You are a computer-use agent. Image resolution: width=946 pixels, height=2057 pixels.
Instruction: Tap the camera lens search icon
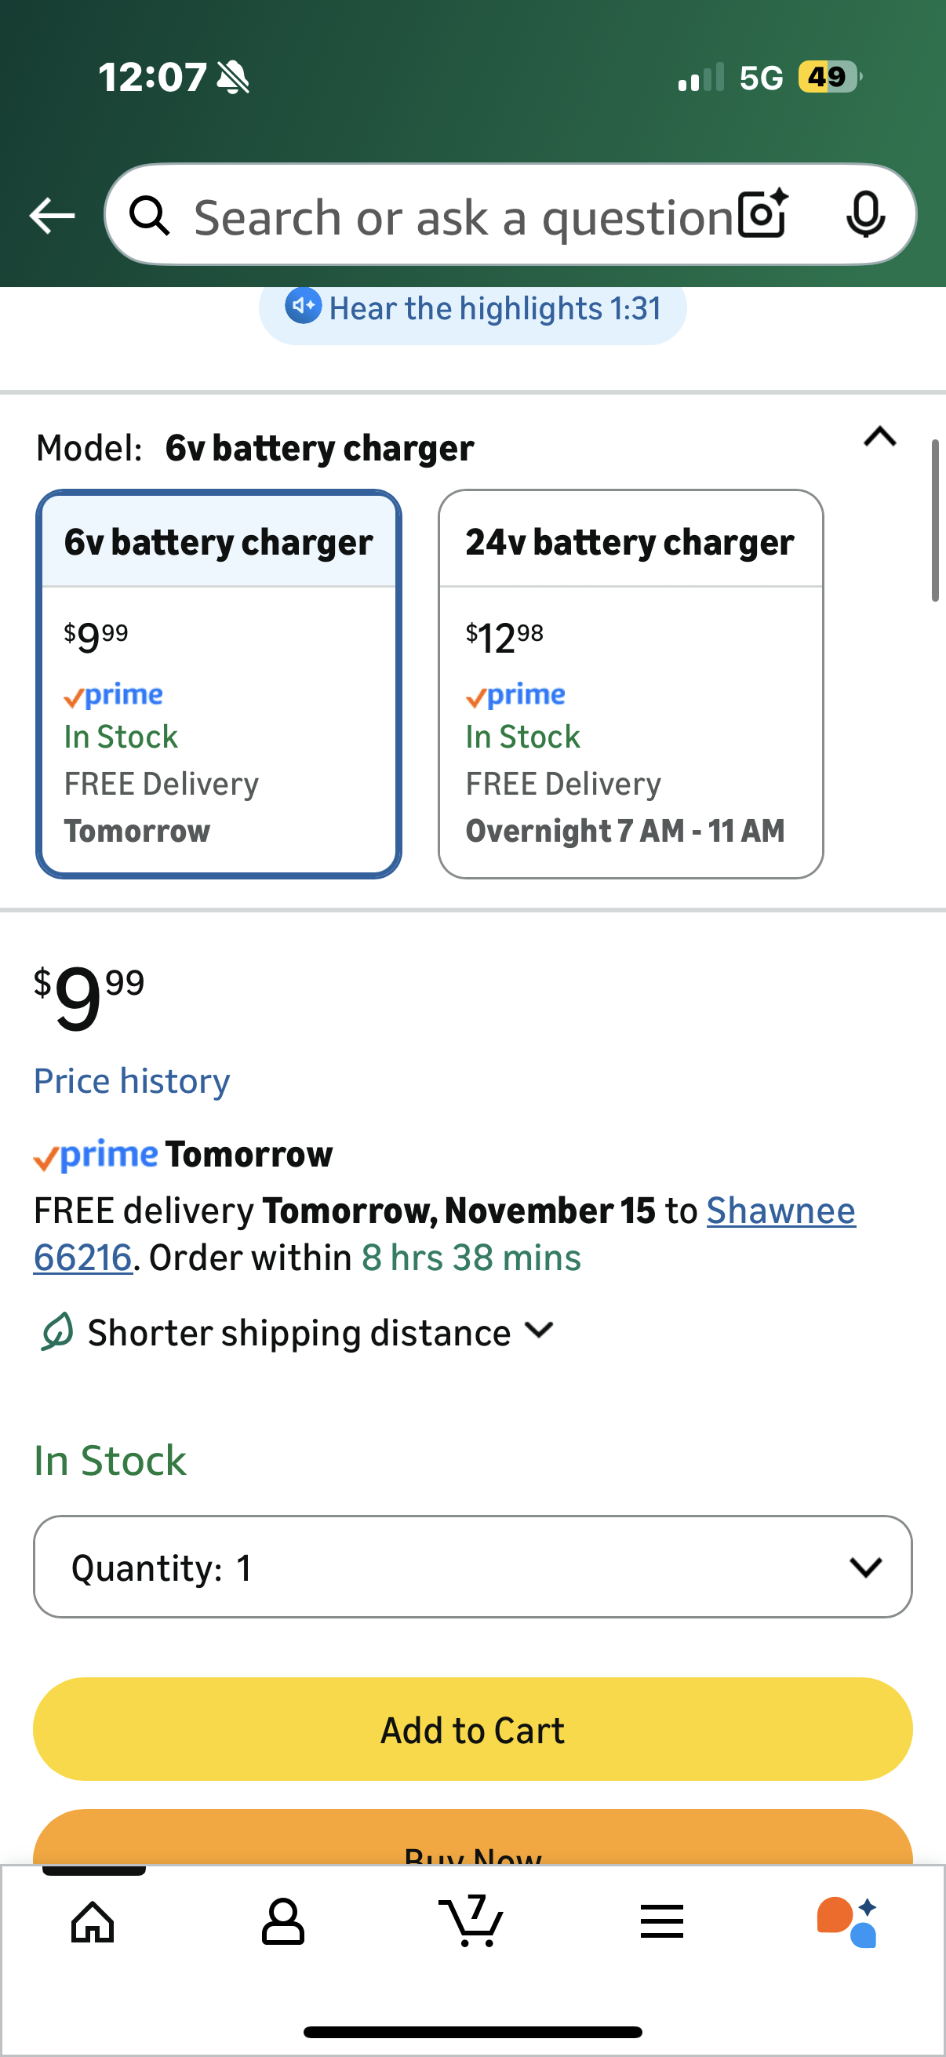(x=762, y=215)
